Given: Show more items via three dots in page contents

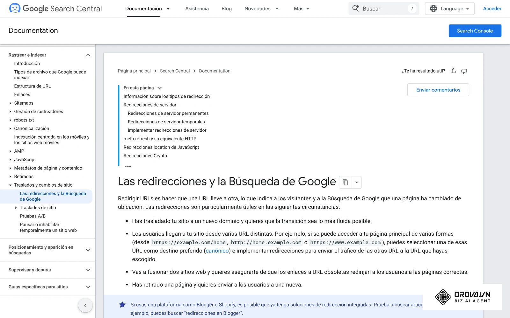Looking at the screenshot, I should 128,166.
